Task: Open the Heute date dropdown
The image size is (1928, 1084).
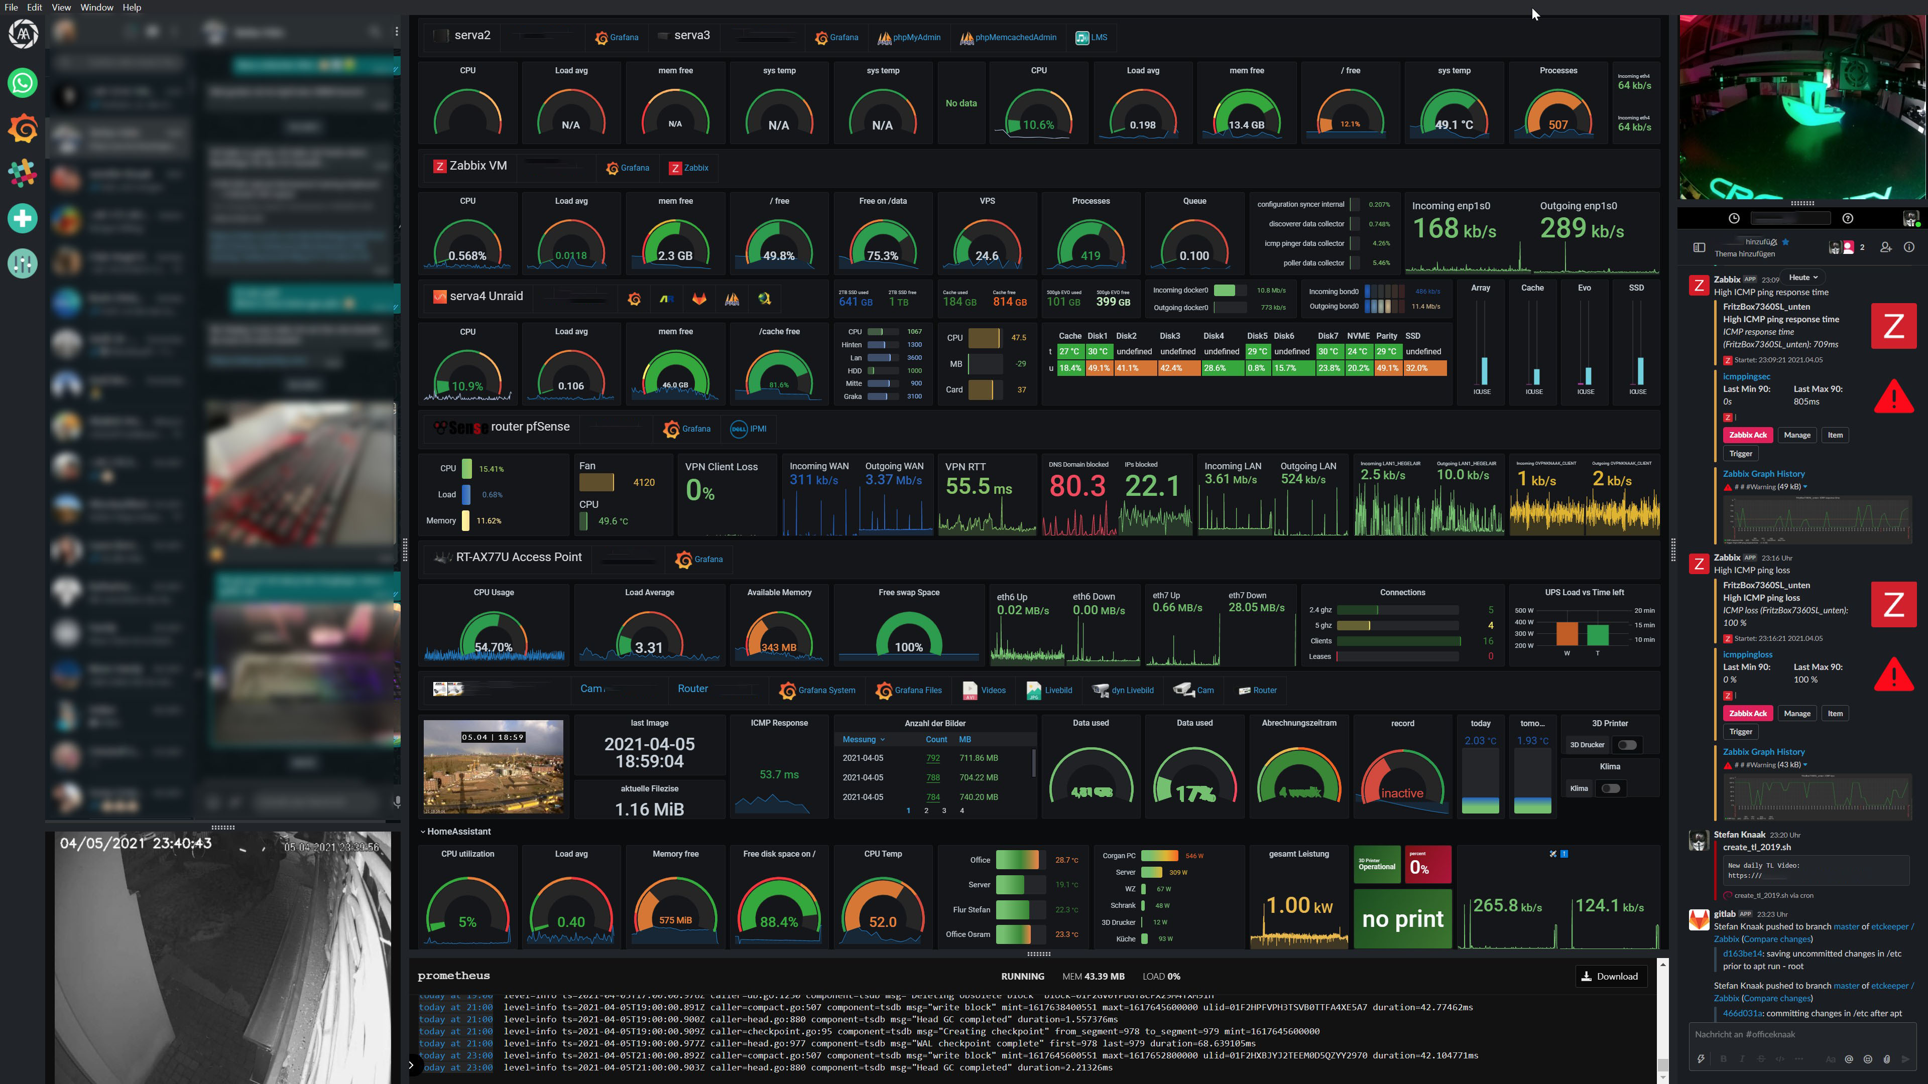Action: click(x=1802, y=278)
